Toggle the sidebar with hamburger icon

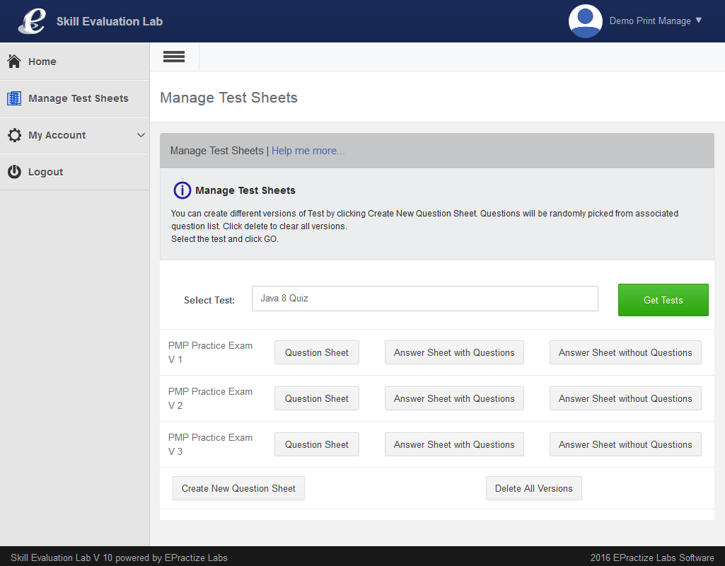tap(174, 57)
